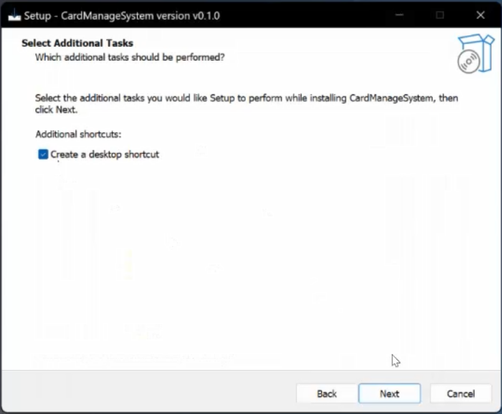Cancel the installation
The image size is (502, 414).
461,394
